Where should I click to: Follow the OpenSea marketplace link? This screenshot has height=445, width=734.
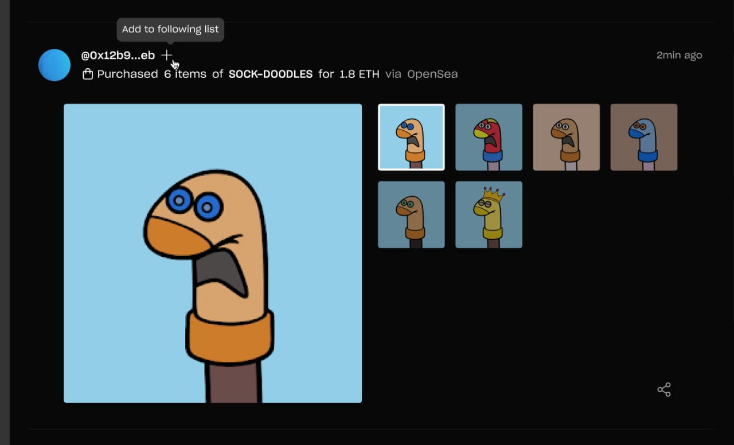[432, 74]
